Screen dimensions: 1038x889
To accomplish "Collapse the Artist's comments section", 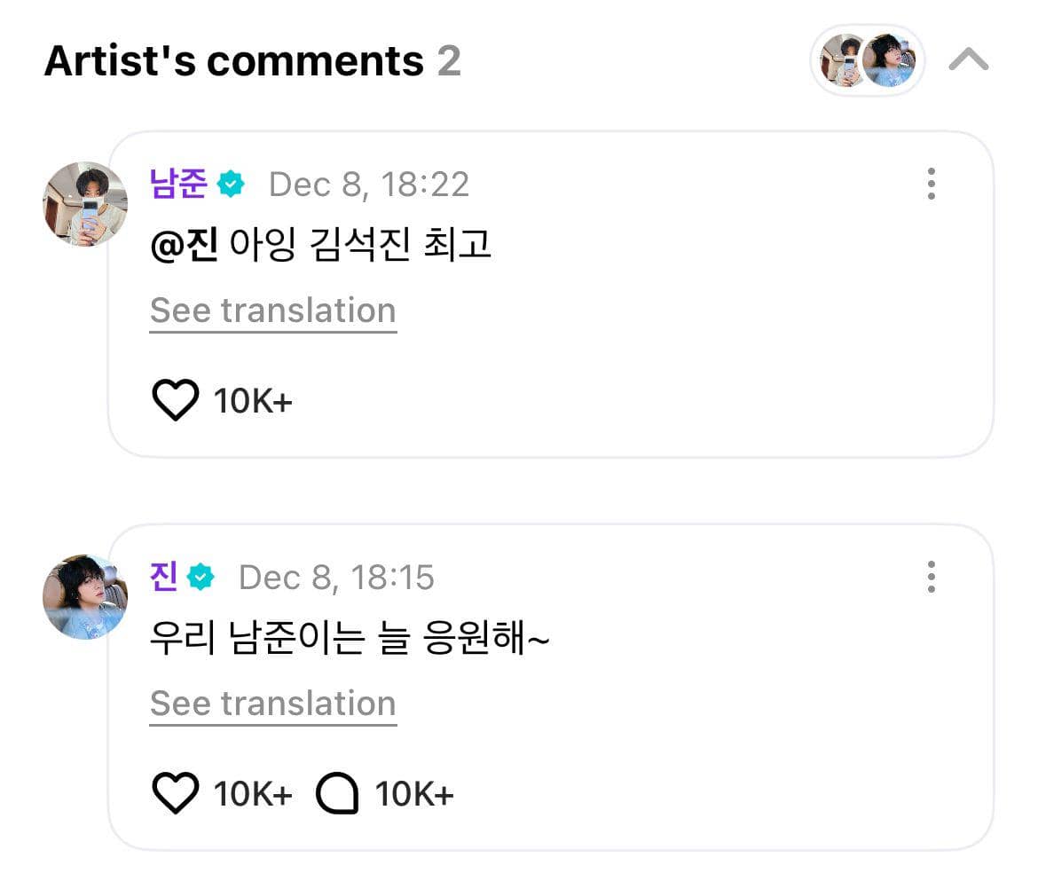I will [971, 60].
